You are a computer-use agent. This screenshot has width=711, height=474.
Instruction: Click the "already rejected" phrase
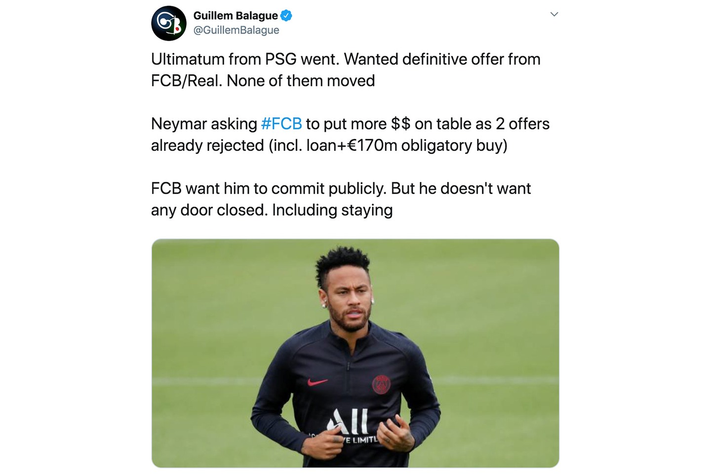click(x=207, y=146)
